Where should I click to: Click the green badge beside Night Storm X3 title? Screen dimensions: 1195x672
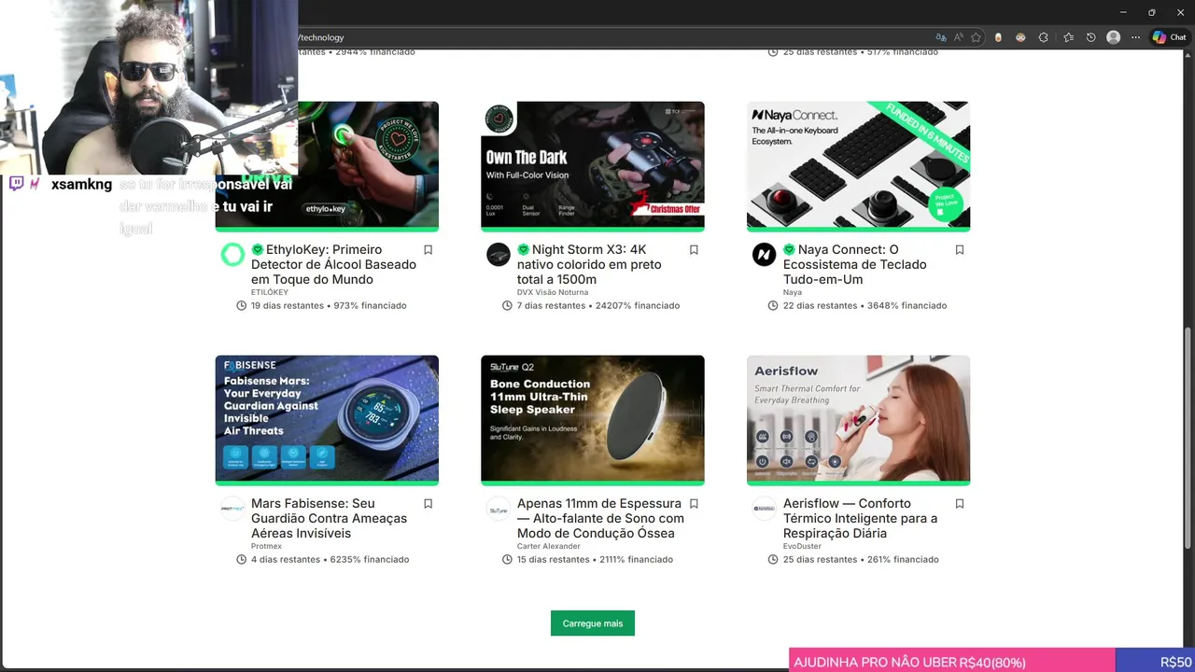click(x=524, y=250)
